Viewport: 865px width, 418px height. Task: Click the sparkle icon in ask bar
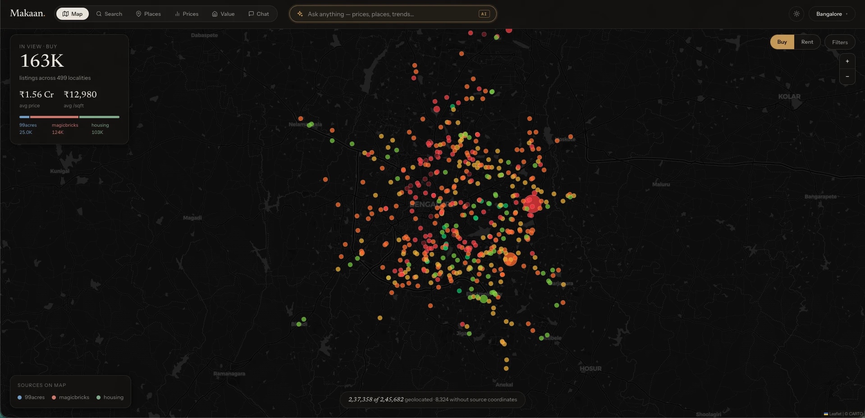click(x=300, y=14)
